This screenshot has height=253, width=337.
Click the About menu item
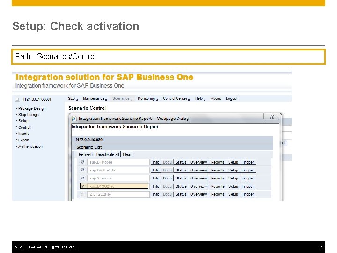point(216,98)
